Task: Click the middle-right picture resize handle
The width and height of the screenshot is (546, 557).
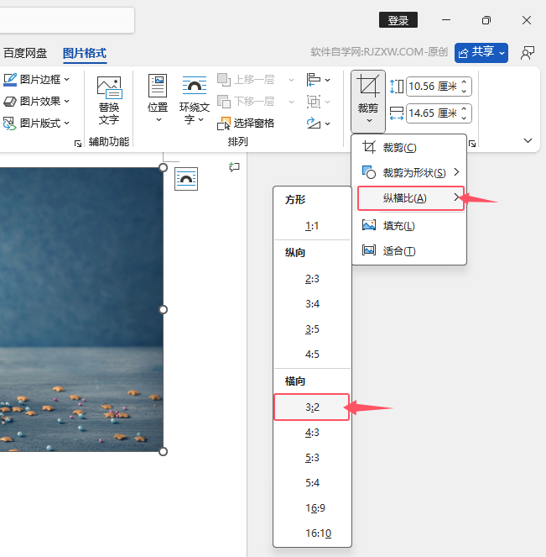Action: point(163,310)
